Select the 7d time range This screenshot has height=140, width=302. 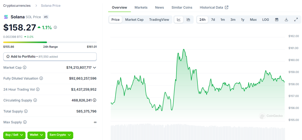pos(213,20)
